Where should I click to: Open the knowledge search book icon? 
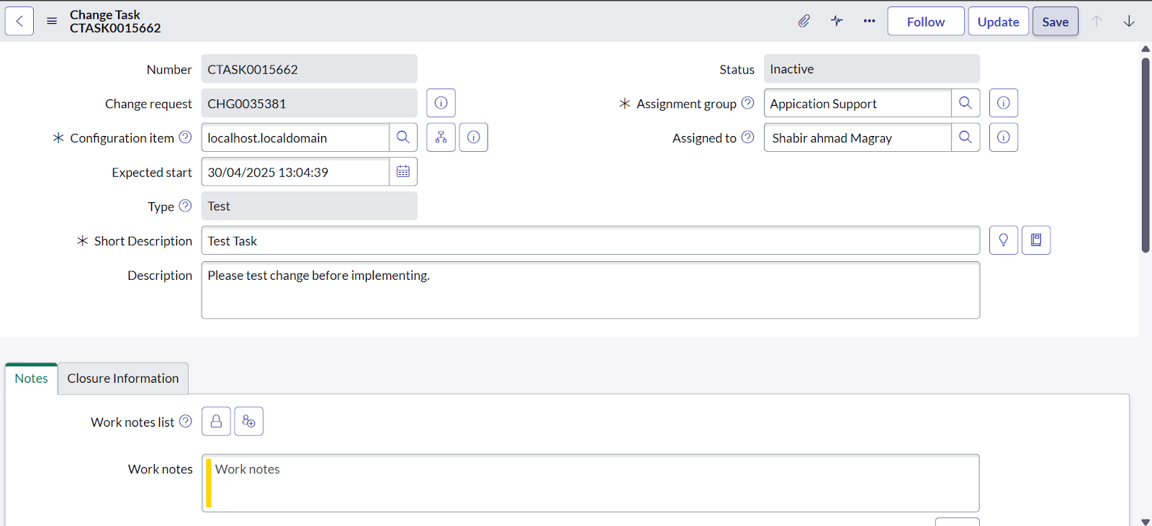coord(1036,240)
